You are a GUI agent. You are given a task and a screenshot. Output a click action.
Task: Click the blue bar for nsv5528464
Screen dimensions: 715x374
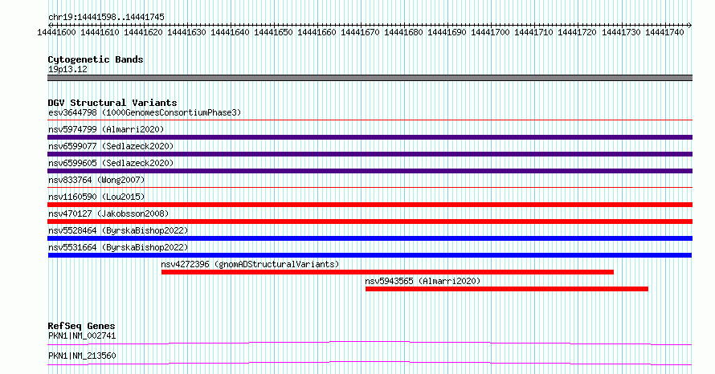370,238
